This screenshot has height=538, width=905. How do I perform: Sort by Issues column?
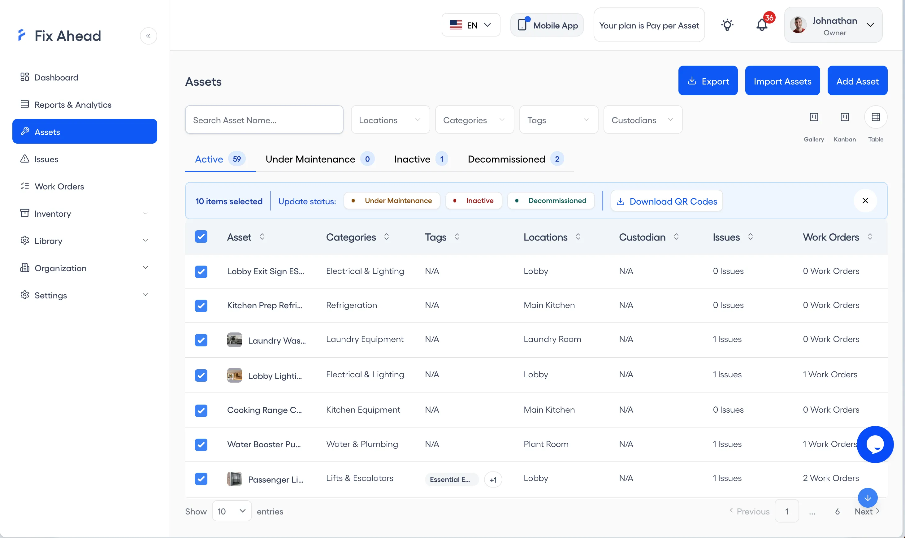tap(750, 237)
